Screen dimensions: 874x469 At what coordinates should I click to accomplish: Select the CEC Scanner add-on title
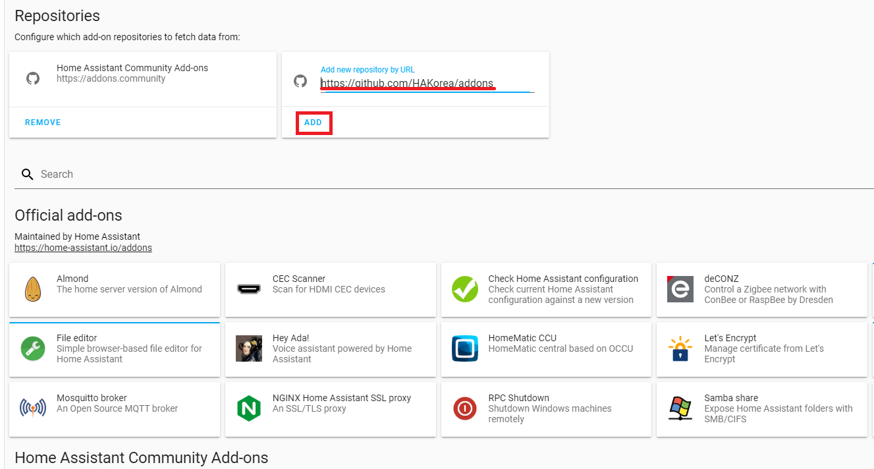(x=299, y=279)
